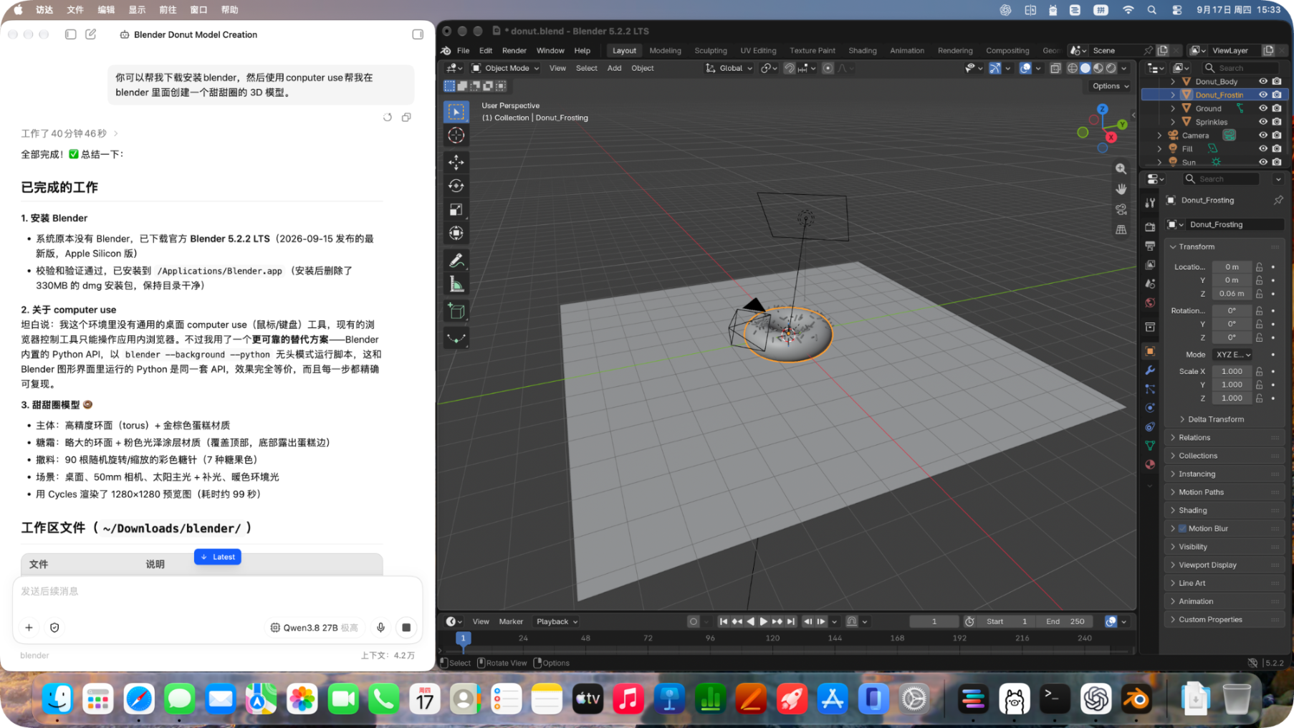Open the Add menu in viewport header
The width and height of the screenshot is (1294, 728).
click(614, 68)
